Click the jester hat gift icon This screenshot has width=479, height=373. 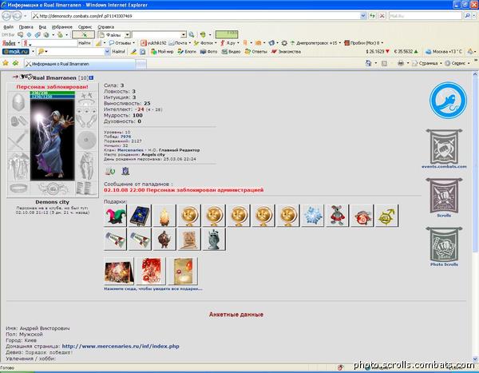coord(115,216)
